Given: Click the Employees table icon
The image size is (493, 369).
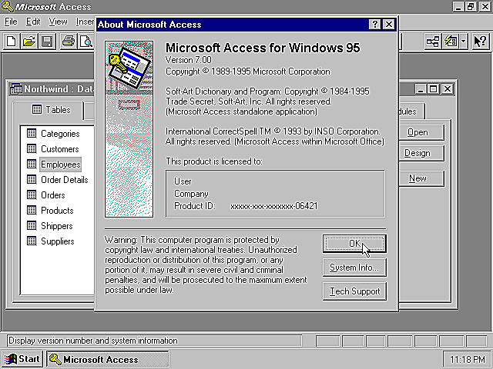Looking at the screenshot, I should click(32, 164).
